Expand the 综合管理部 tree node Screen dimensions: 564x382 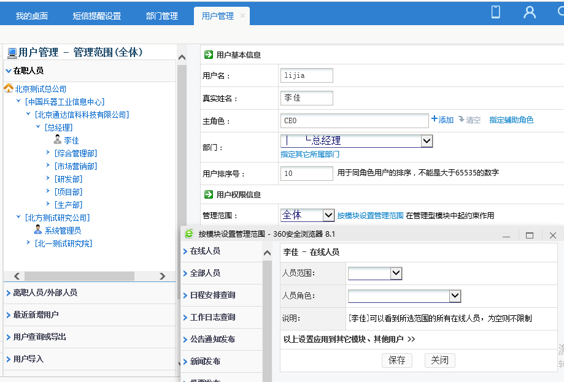point(48,153)
